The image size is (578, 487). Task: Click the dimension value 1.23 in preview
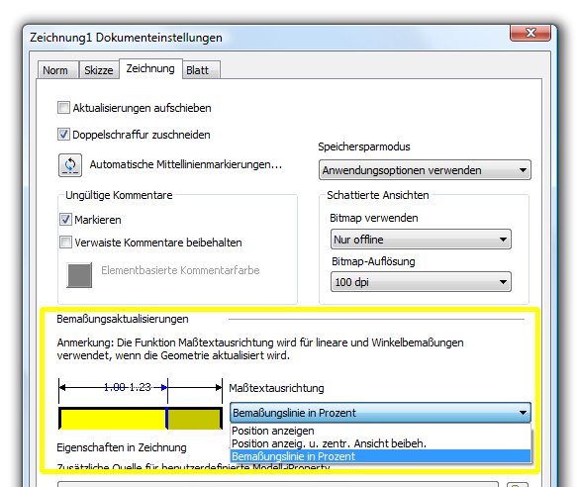[x=140, y=387]
